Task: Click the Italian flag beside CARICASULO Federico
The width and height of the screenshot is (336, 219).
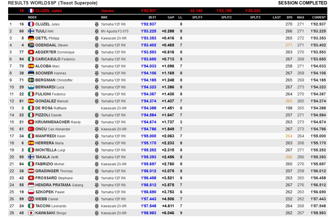Action: [31, 59]
